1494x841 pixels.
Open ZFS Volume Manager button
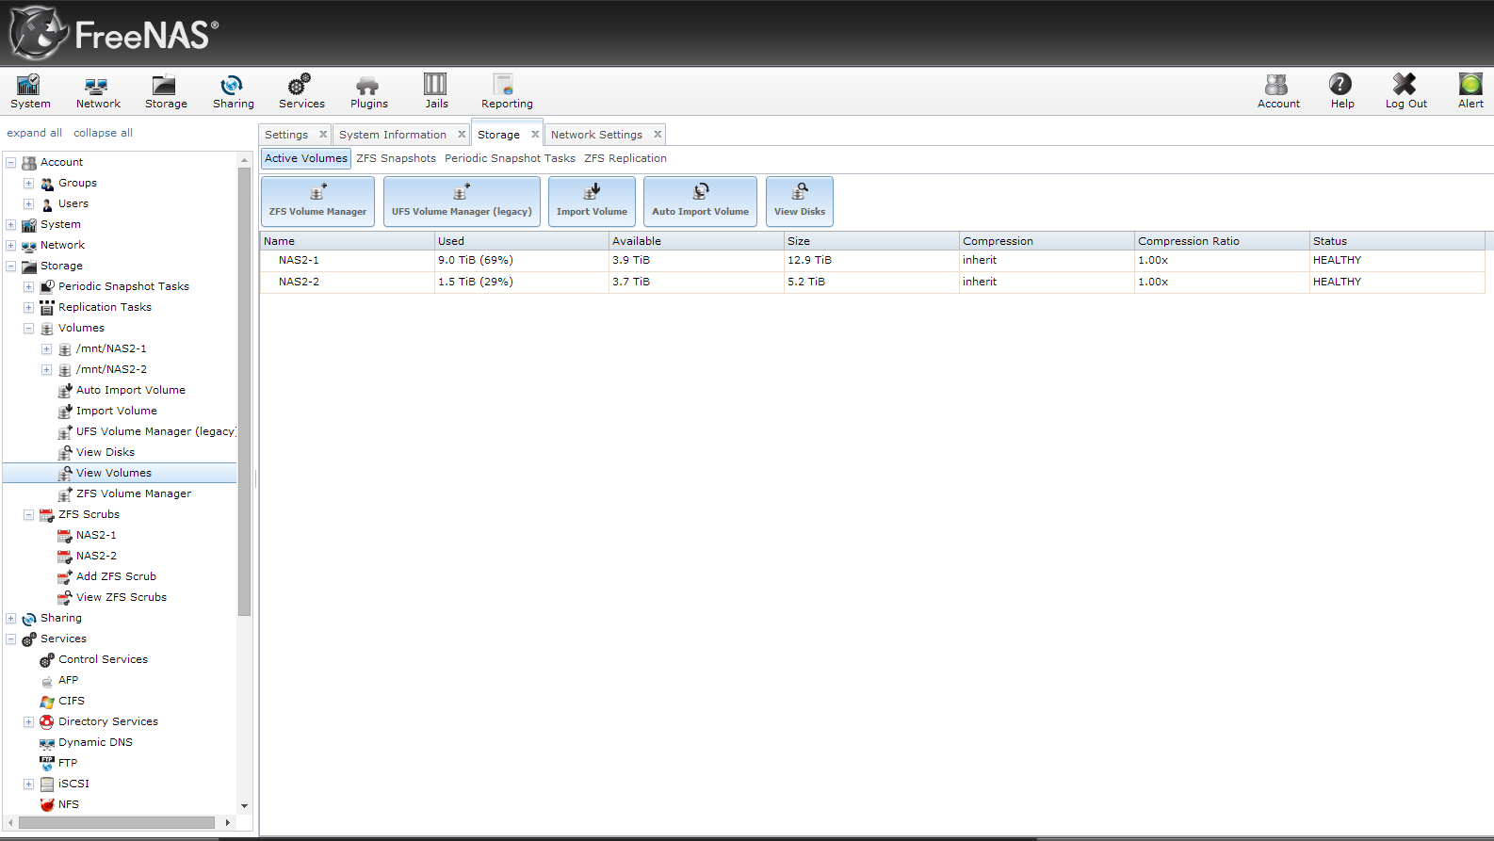pyautogui.click(x=317, y=202)
